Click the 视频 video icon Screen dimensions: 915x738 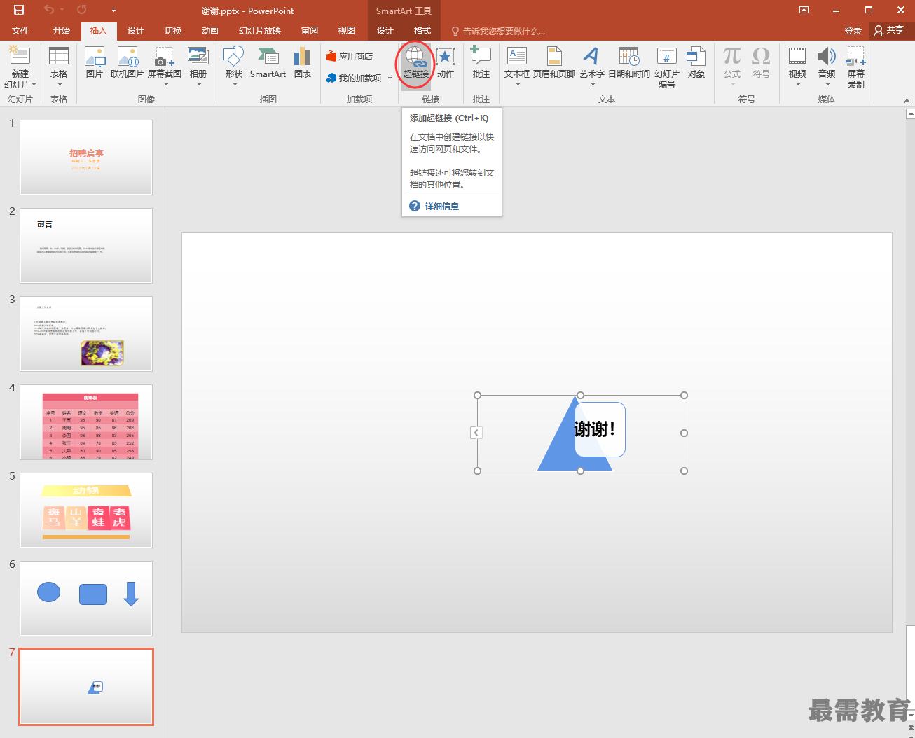[797, 56]
